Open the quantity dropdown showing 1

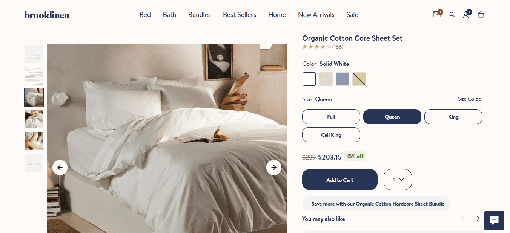tap(398, 180)
